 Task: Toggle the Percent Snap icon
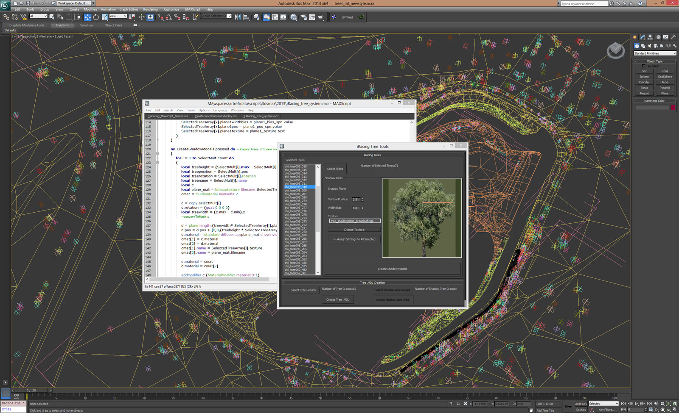(177, 17)
